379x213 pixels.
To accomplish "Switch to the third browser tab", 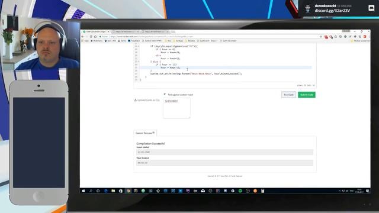I will tap(155, 31).
